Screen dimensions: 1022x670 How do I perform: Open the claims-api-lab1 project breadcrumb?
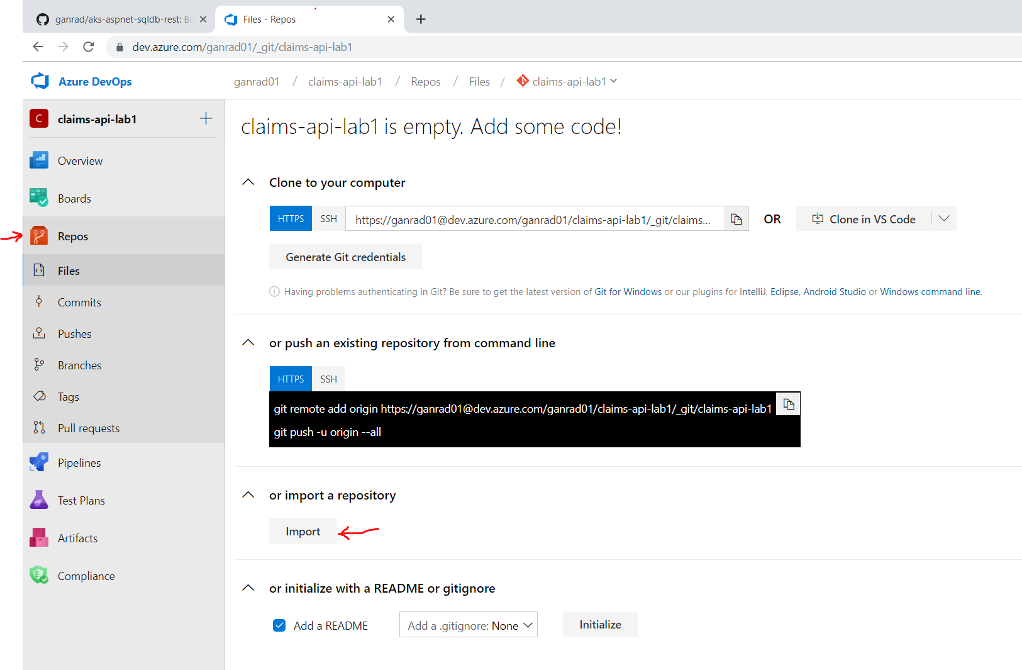pos(345,82)
